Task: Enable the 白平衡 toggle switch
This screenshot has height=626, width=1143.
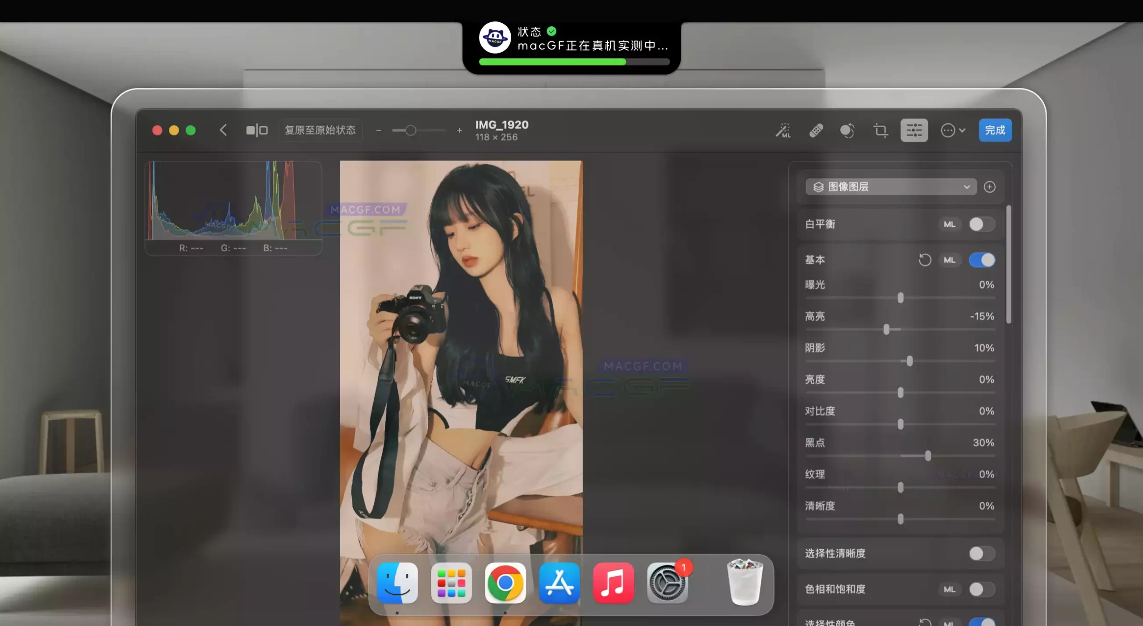Action: tap(982, 224)
